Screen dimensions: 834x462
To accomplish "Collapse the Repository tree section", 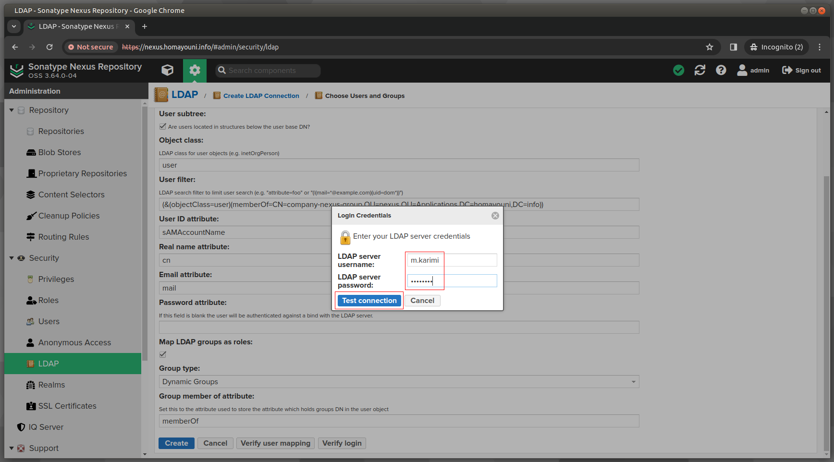I will (x=12, y=110).
